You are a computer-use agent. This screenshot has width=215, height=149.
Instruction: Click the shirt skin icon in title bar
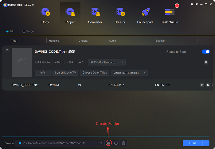(x=192, y=4)
